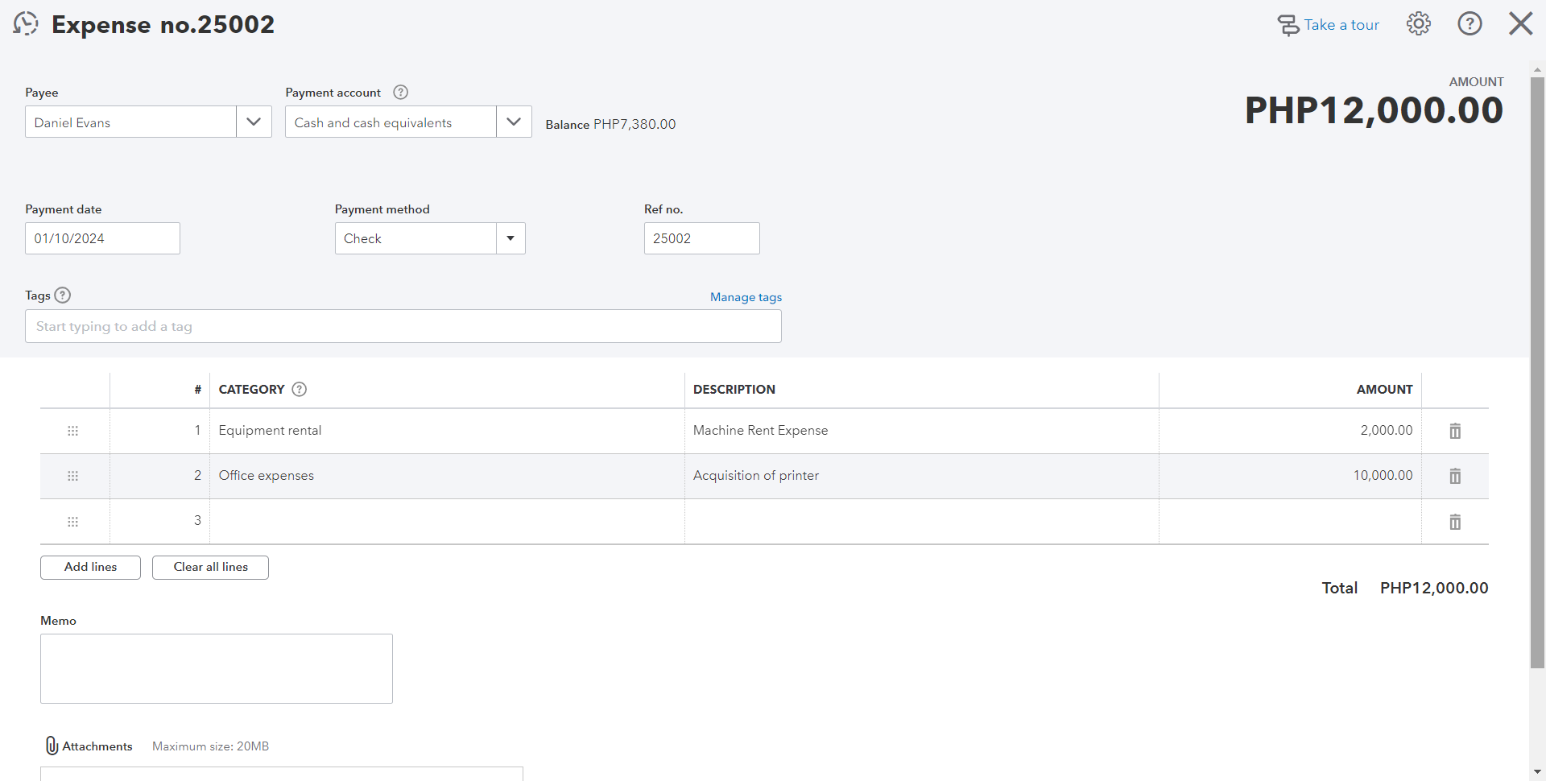Edit the Payee field Daniel Evans
Screen dimensions: 1546x781
click(x=130, y=122)
